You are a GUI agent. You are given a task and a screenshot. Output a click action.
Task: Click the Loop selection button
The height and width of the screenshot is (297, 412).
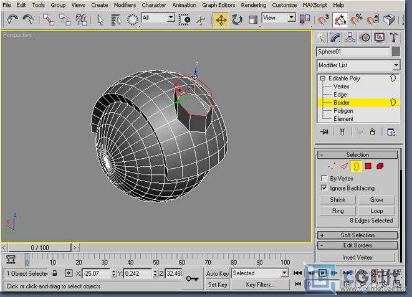pyautogui.click(x=376, y=210)
